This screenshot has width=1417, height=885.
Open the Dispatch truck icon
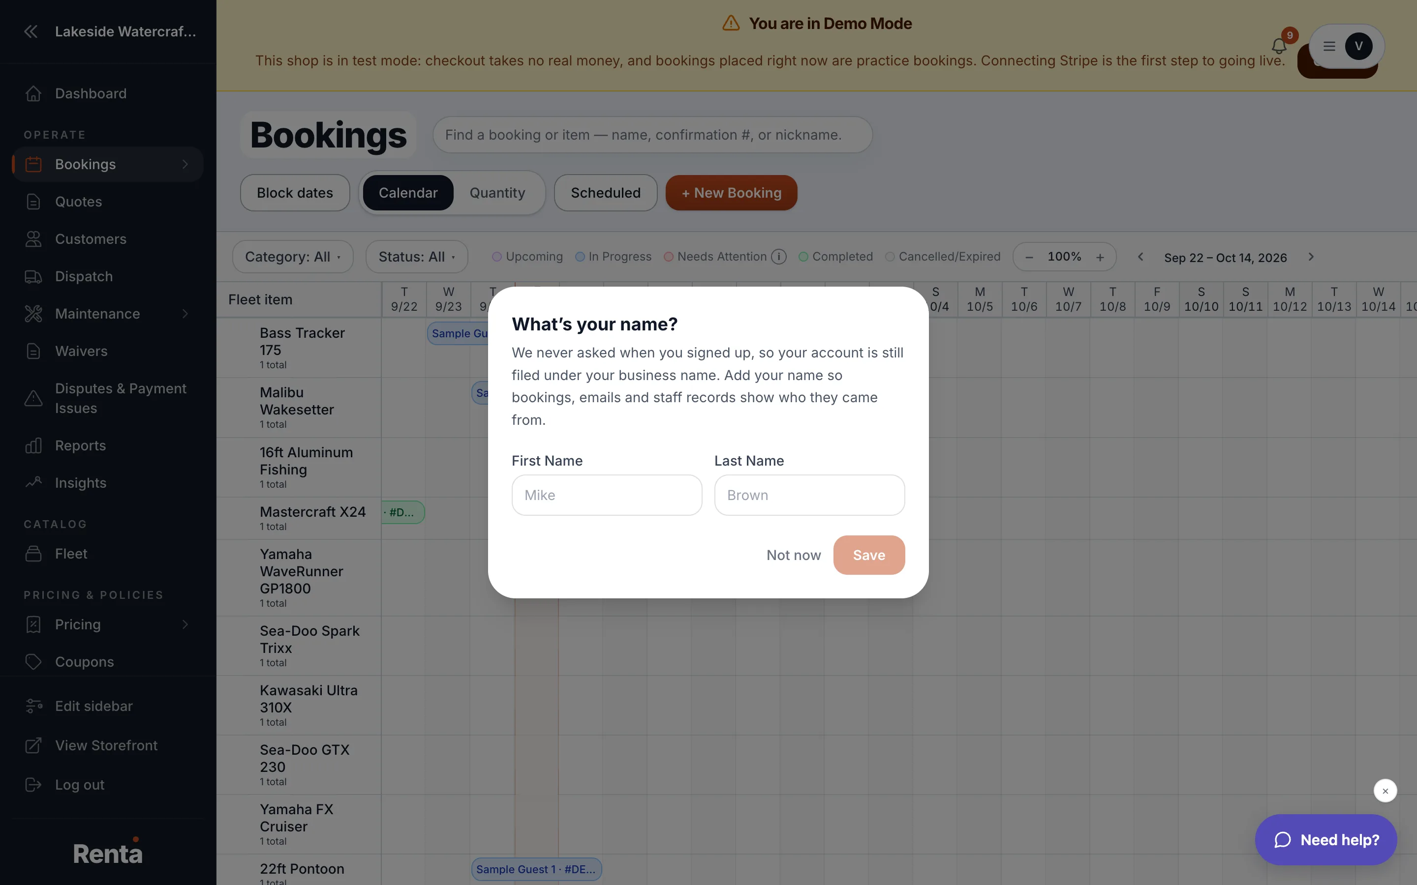tap(33, 276)
